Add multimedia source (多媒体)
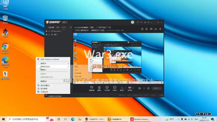The image size is (217, 122). pyautogui.click(x=114, y=89)
